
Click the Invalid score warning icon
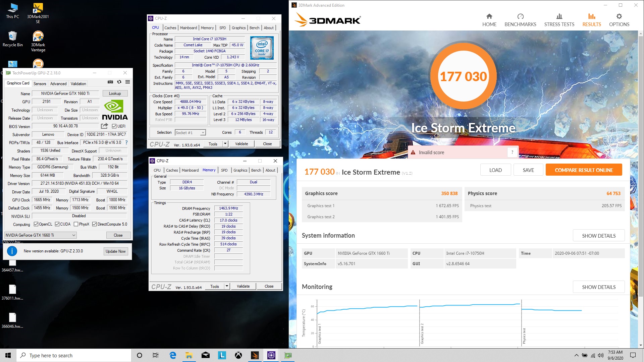pos(413,152)
